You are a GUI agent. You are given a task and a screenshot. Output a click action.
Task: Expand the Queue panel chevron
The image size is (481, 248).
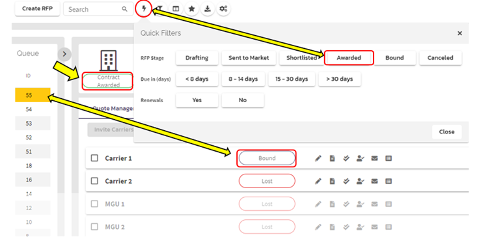pyautogui.click(x=64, y=54)
